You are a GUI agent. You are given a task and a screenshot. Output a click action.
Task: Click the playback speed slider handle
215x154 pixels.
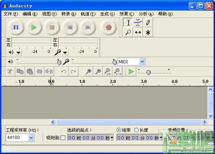[148, 73]
